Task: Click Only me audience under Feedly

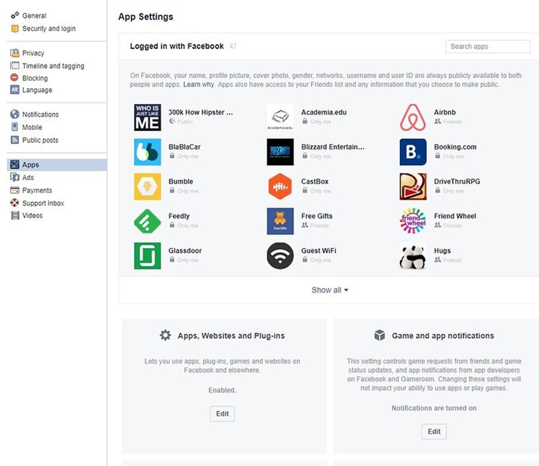Action: click(184, 226)
